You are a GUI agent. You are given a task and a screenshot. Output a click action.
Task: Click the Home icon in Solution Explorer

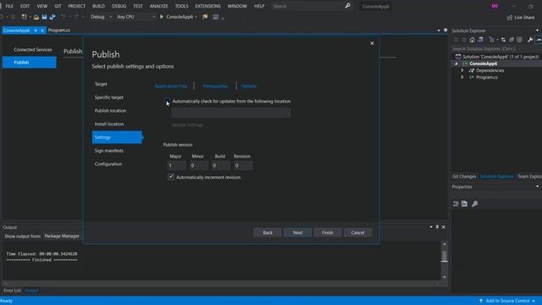point(473,40)
